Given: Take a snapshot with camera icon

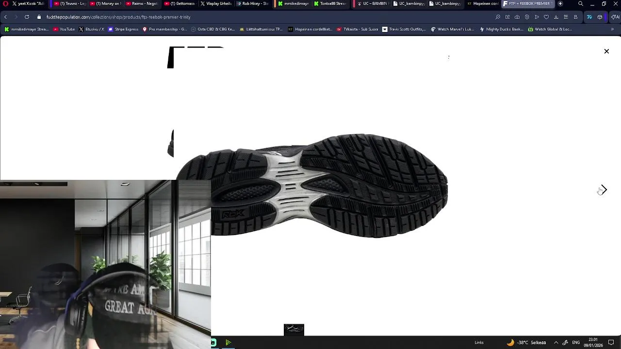Looking at the screenshot, I should tap(517, 17).
